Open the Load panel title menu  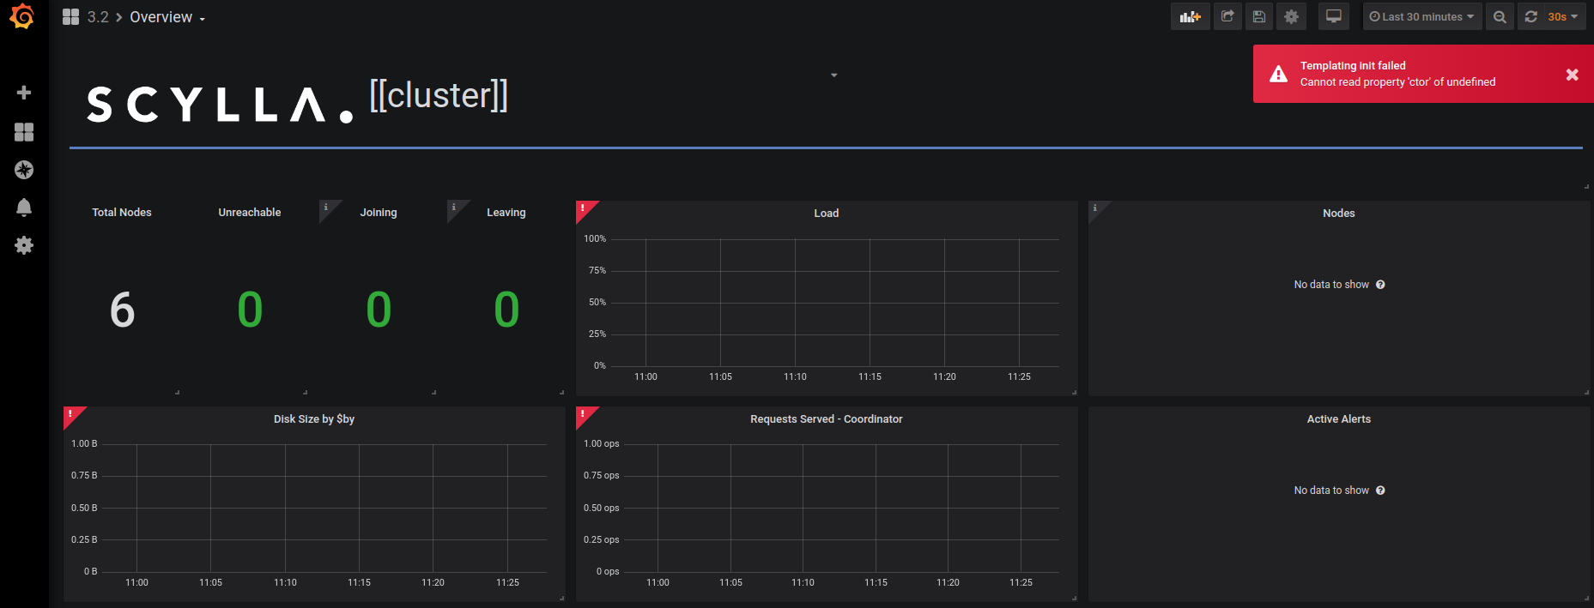(826, 214)
